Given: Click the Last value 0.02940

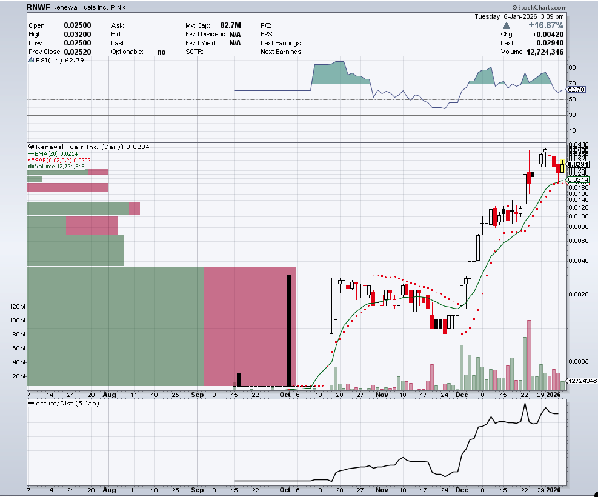Looking at the screenshot, I should pos(550,43).
